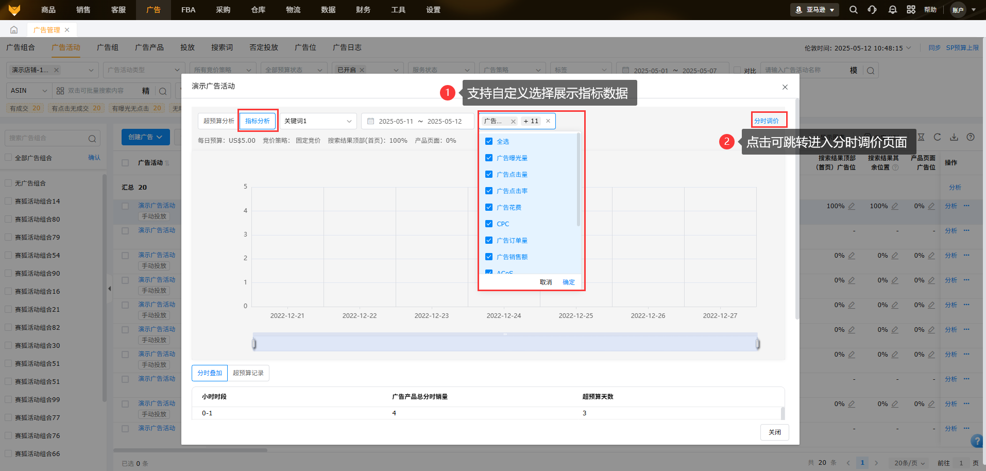Viewport: 986px width, 471px height.
Task: Toggle the CPC metric checkbox
Action: (489, 224)
